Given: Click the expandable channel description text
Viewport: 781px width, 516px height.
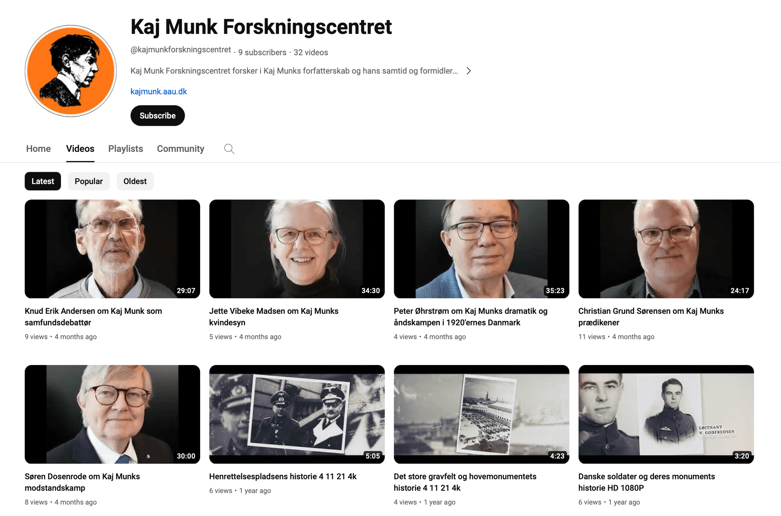Looking at the screenshot, I should [x=294, y=71].
